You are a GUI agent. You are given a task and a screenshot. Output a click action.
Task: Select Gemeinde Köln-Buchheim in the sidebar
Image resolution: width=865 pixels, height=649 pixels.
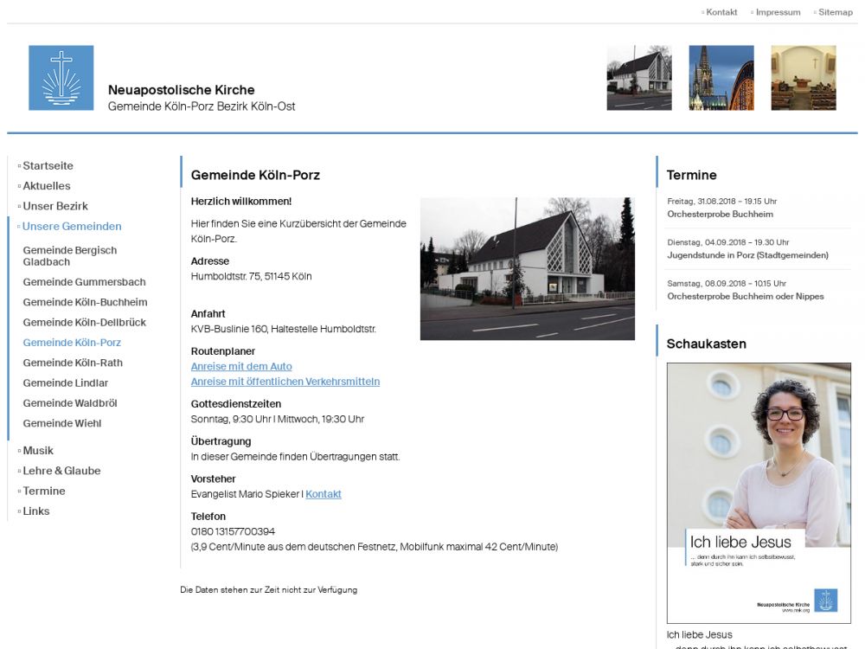(x=85, y=302)
